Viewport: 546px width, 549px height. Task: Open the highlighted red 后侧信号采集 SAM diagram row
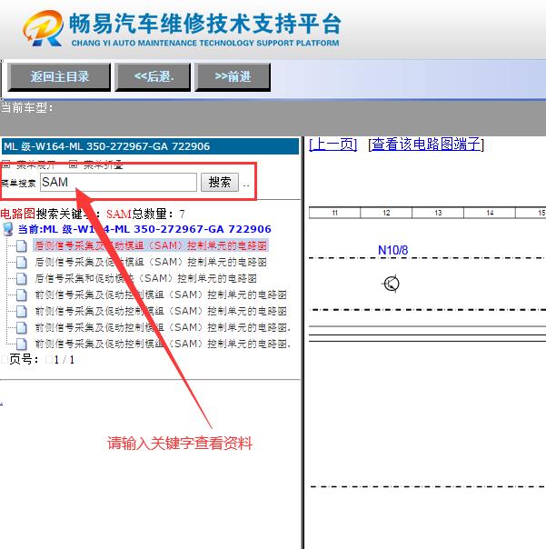pyautogui.click(x=151, y=245)
